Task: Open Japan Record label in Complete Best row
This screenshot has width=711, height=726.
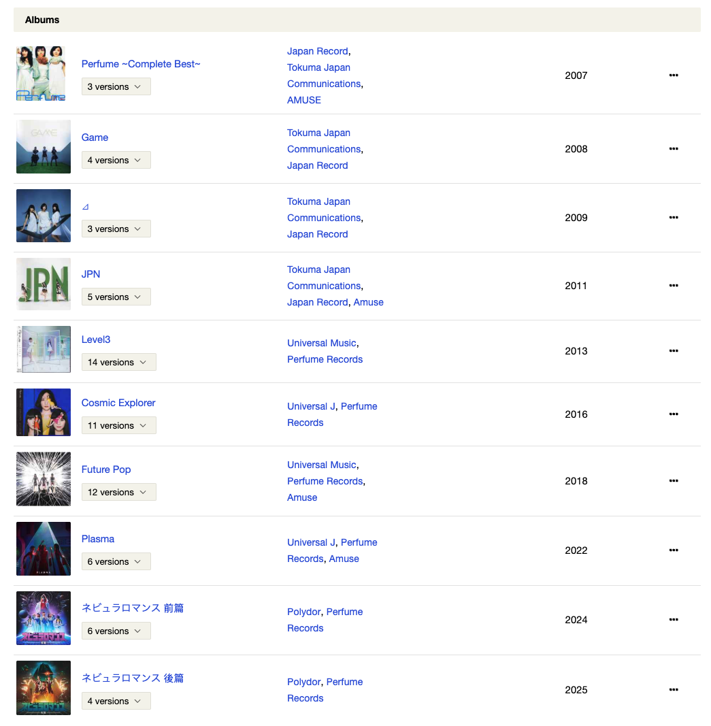Action: 318,51
